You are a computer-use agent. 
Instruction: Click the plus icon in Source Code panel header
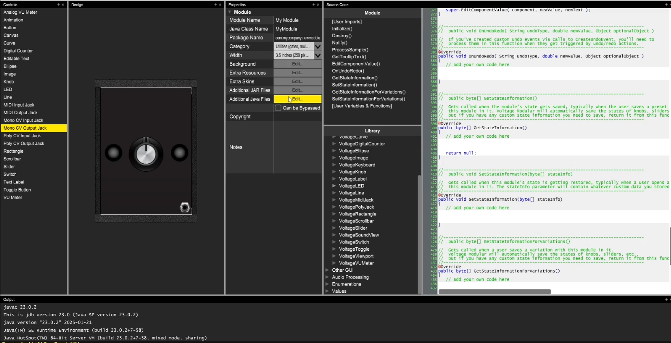point(666,5)
